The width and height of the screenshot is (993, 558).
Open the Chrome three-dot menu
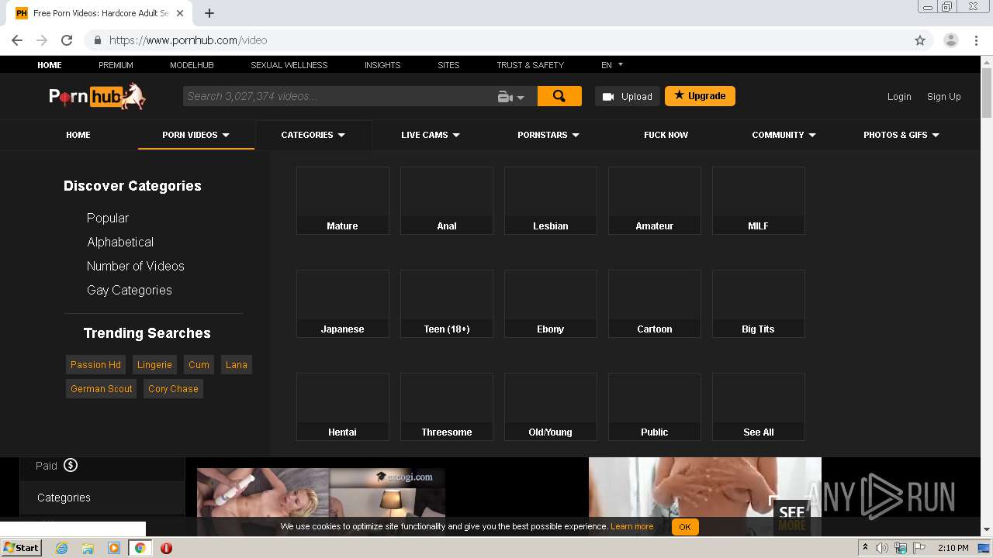pos(975,40)
